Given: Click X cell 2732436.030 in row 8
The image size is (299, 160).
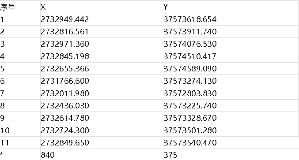Looking at the screenshot, I should point(102,106).
